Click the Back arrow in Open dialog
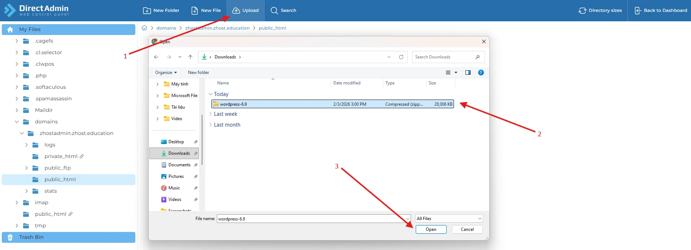The width and height of the screenshot is (691, 250). (x=156, y=57)
